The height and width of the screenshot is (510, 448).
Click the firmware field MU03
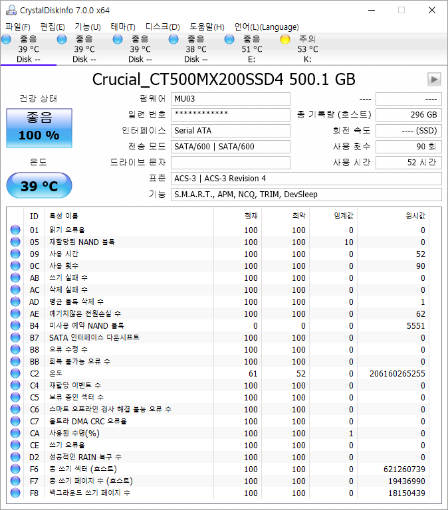pyautogui.click(x=231, y=99)
